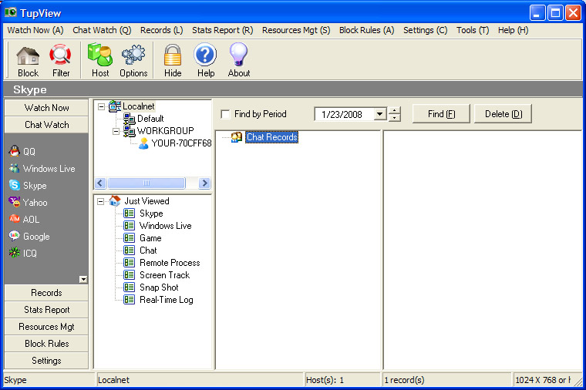Click the Find (F) button
586x390 pixels.
point(441,114)
